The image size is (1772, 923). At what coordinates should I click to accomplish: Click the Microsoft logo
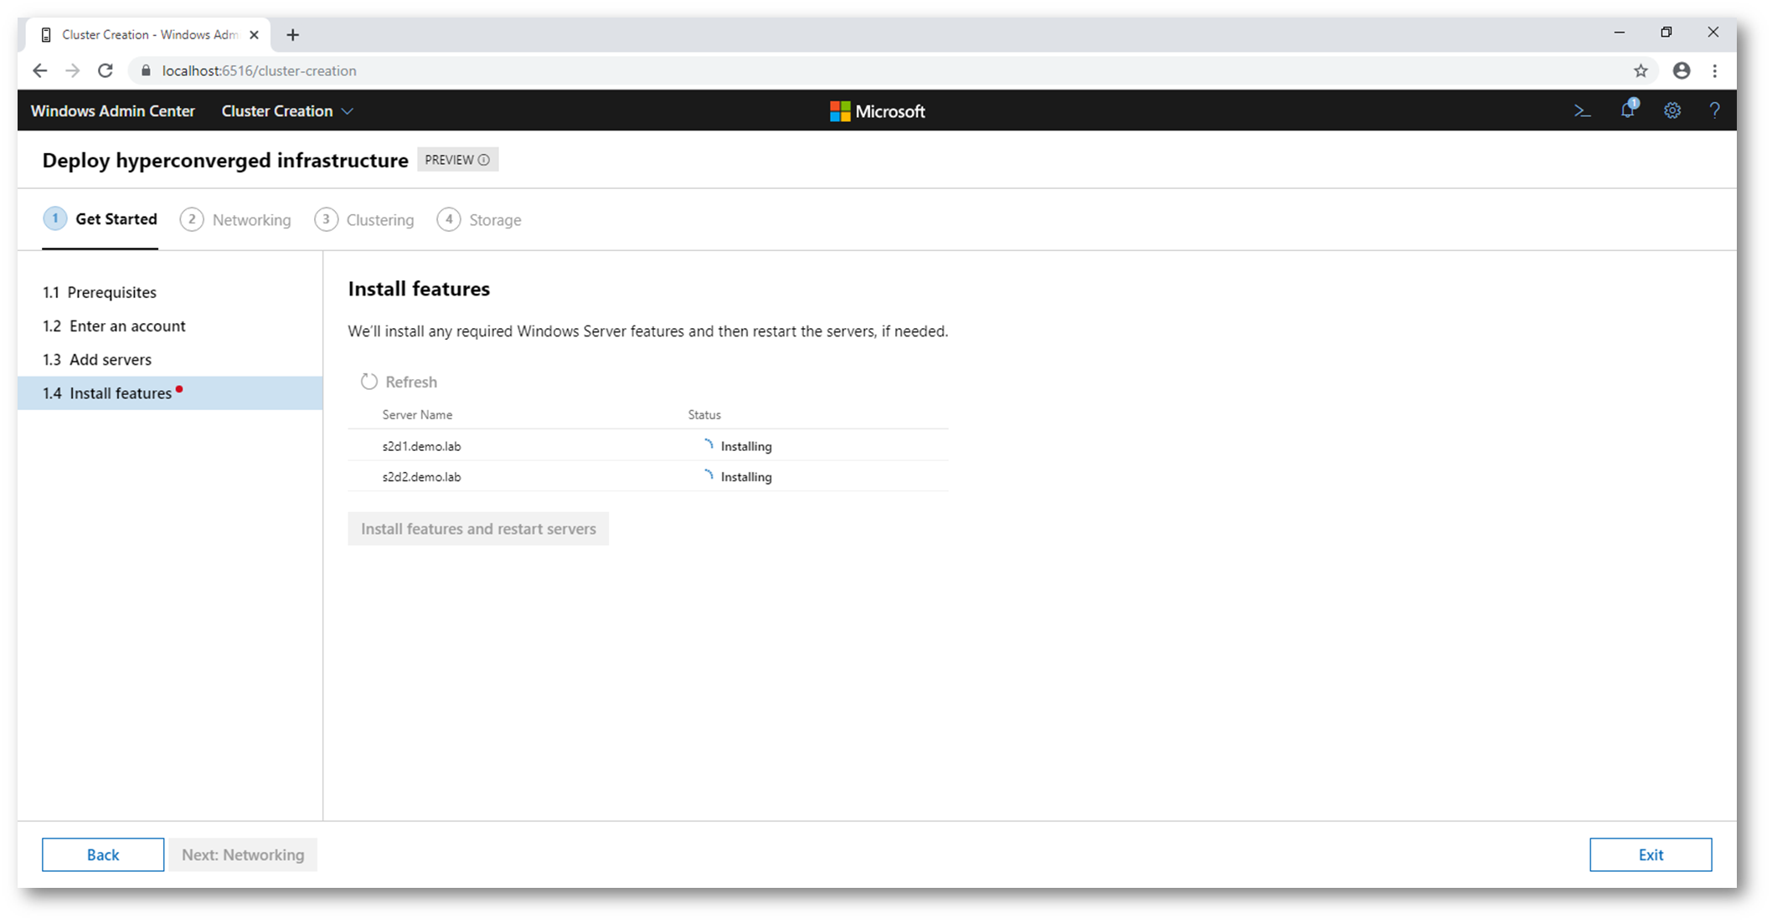(x=877, y=111)
